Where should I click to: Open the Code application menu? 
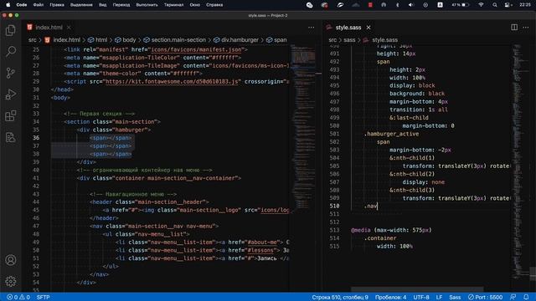point(21,5)
